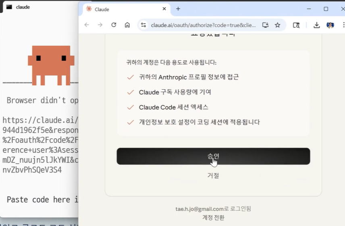Click the install app icon in address bar

[x=265, y=25]
